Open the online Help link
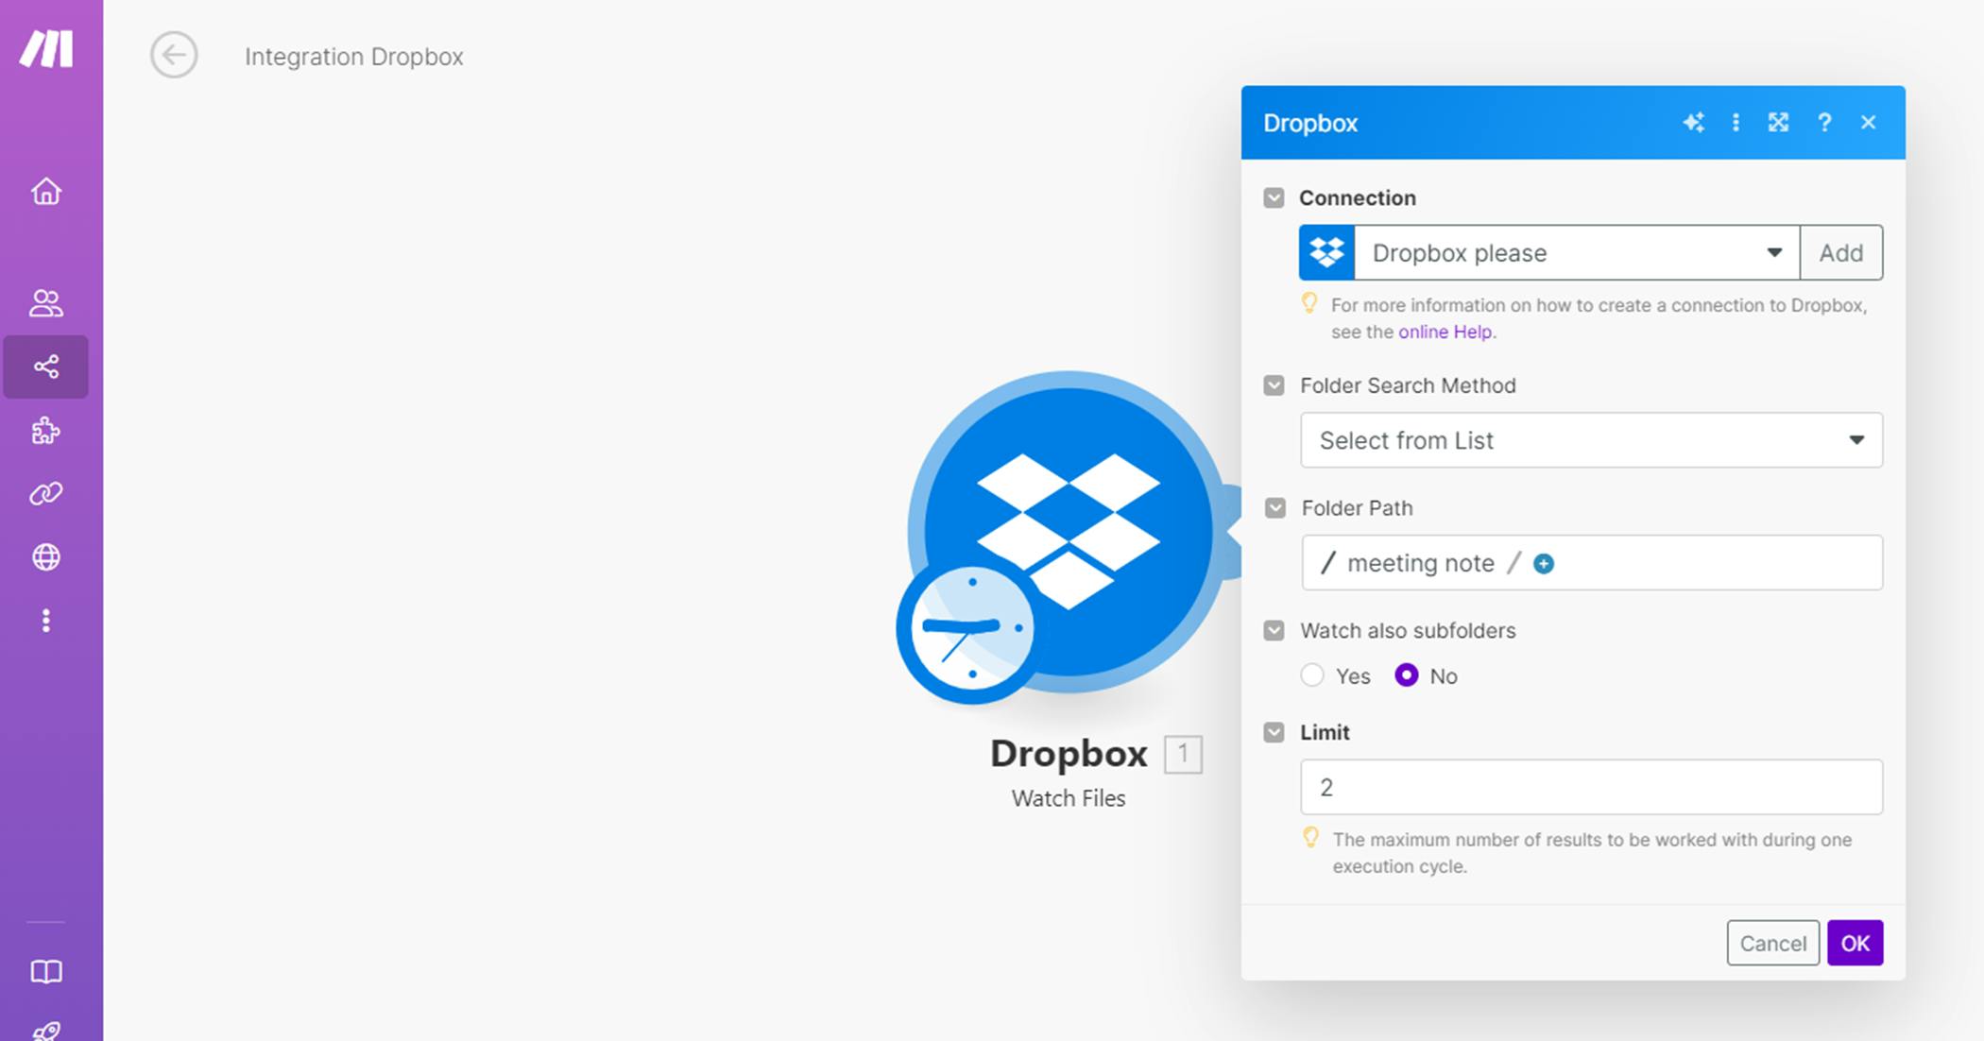1984x1041 pixels. tap(1445, 332)
